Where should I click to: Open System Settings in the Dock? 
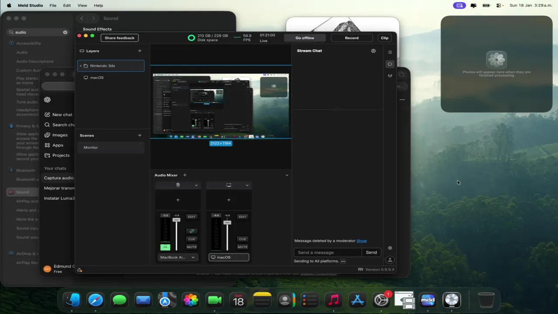pyautogui.click(x=381, y=300)
